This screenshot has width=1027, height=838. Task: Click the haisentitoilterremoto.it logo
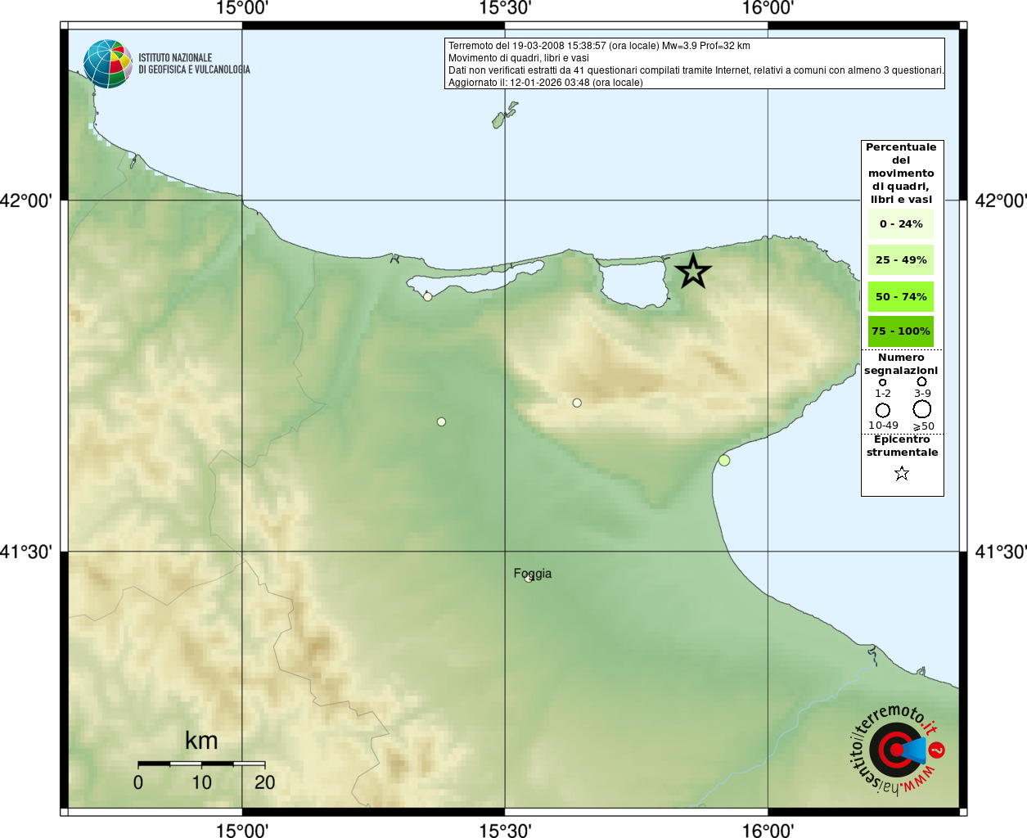897,750
